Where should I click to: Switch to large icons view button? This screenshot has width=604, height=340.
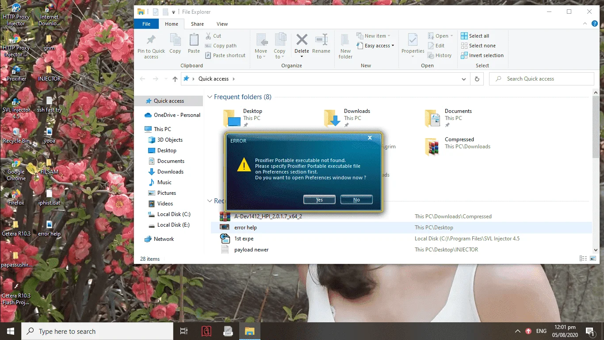593,259
